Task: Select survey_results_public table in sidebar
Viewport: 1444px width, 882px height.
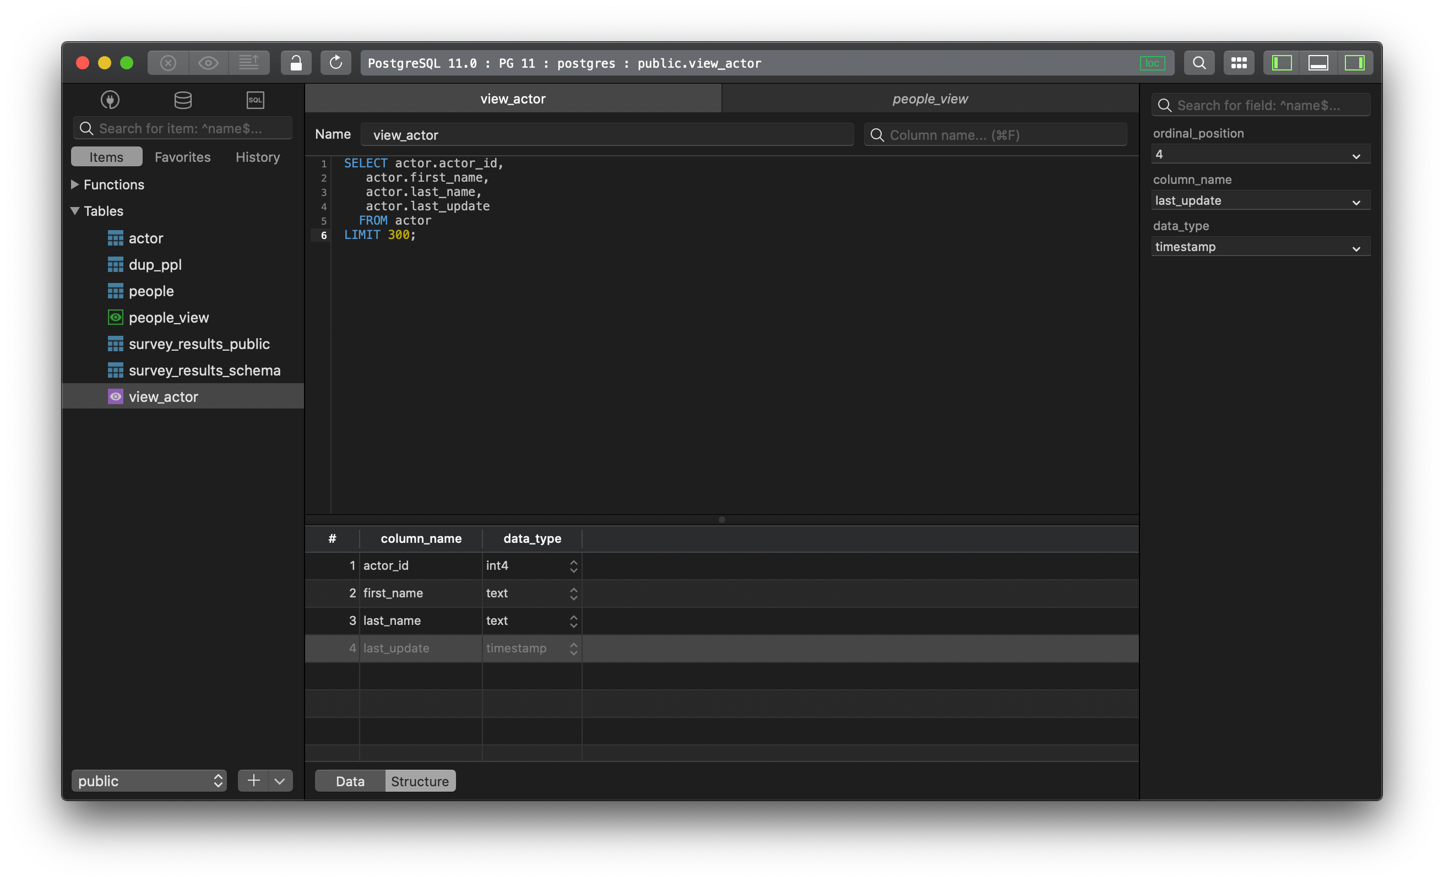Action: pos(199,344)
